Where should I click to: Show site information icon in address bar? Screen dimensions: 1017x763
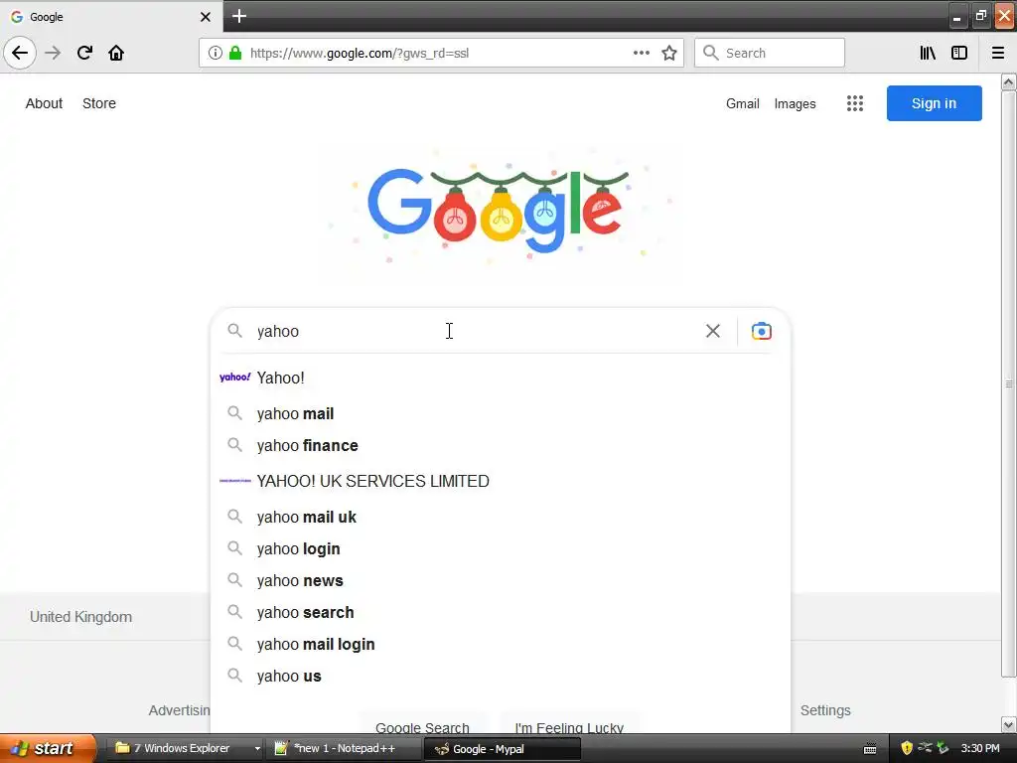(x=216, y=53)
